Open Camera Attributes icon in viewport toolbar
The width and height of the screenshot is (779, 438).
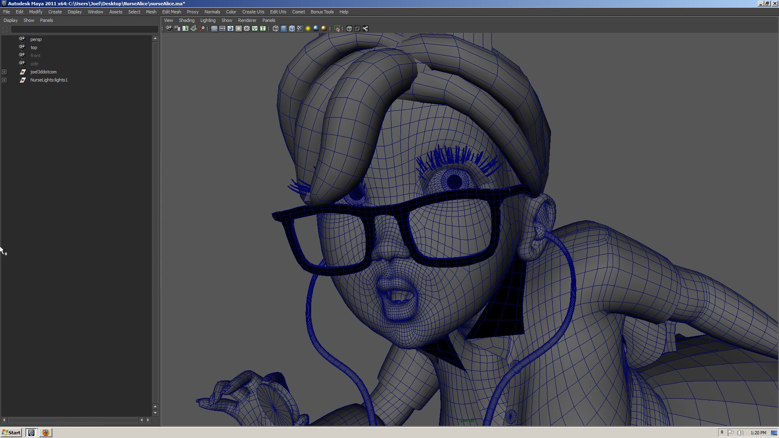click(x=177, y=28)
